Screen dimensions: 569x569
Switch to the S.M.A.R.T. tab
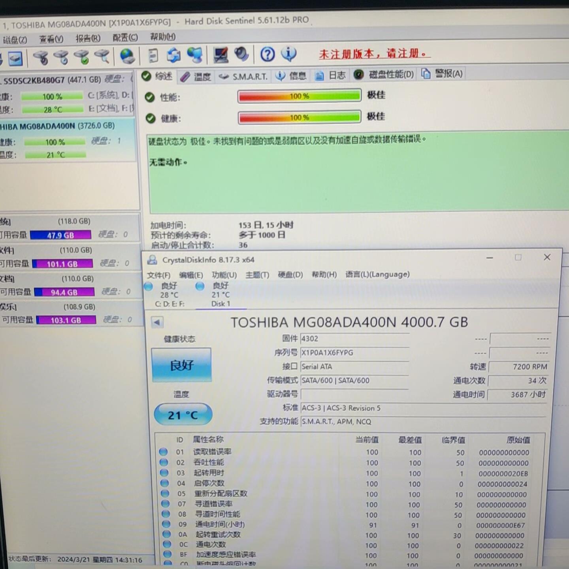coord(249,76)
